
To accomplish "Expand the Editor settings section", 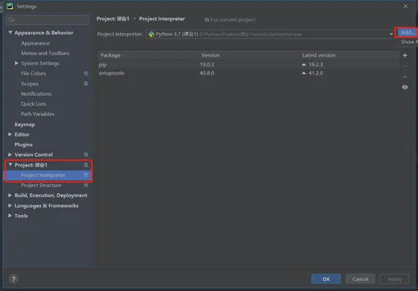I will [x=10, y=134].
